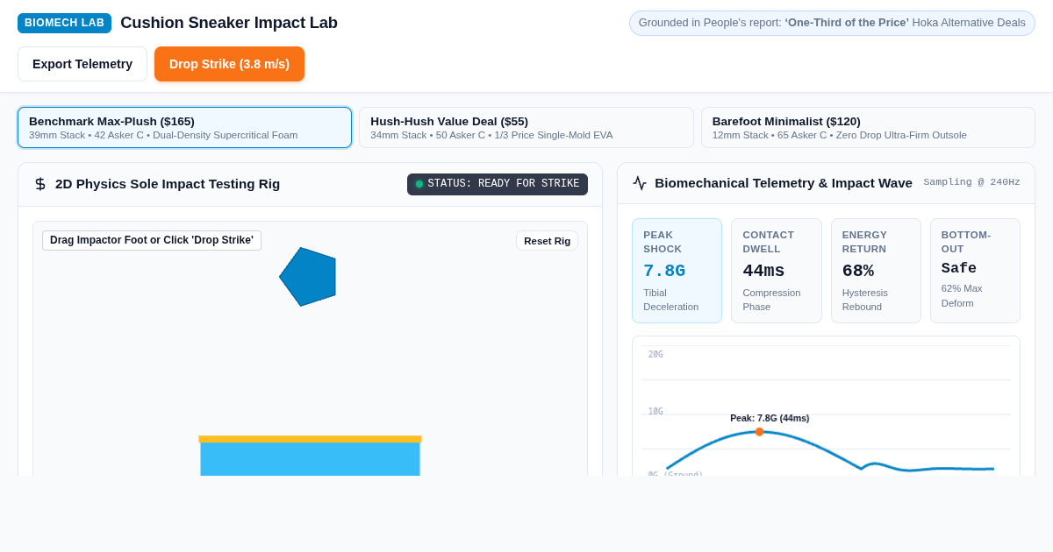Click the Export Telemetry button
This screenshot has width=1053, height=552.
(82, 64)
